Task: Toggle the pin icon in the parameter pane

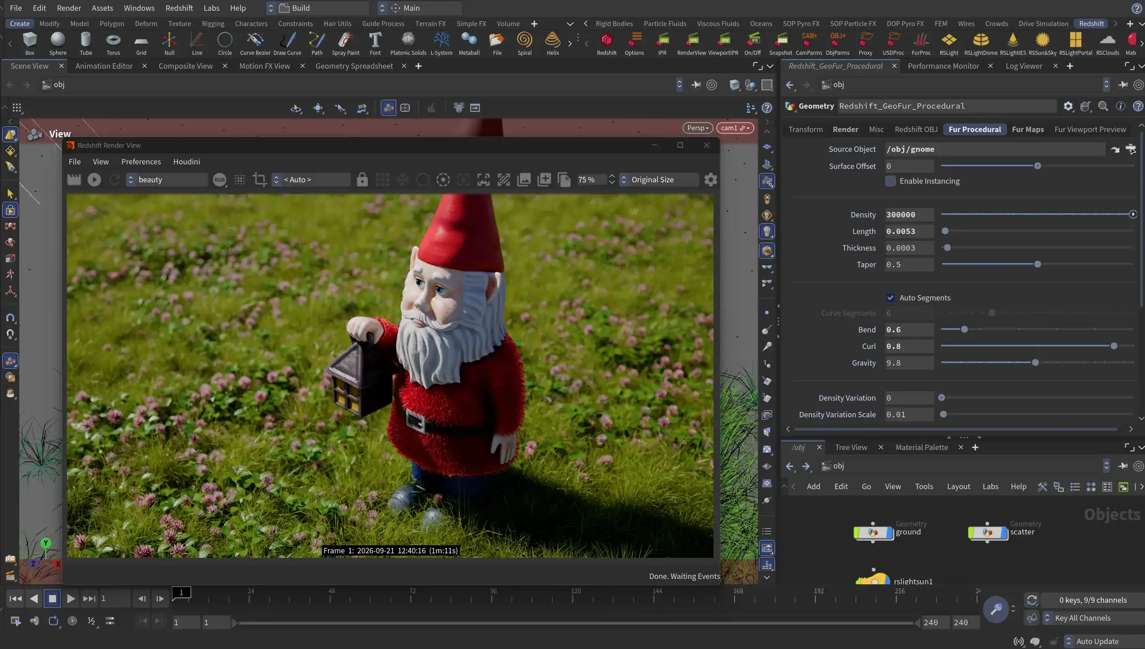Action: tap(1123, 84)
